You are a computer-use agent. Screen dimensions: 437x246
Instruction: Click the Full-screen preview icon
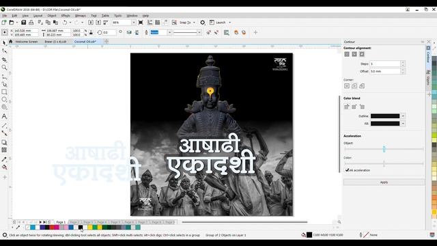coord(141,23)
